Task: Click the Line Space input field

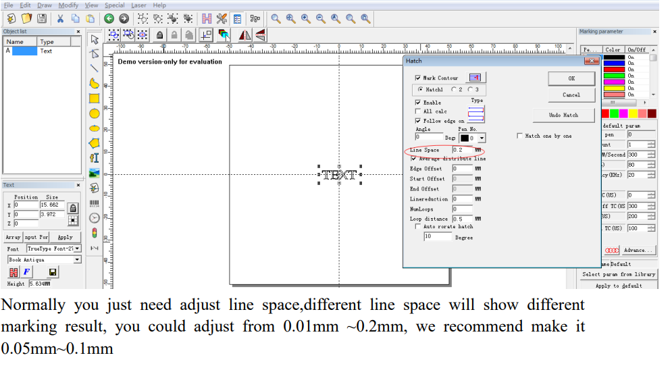Action: point(462,150)
